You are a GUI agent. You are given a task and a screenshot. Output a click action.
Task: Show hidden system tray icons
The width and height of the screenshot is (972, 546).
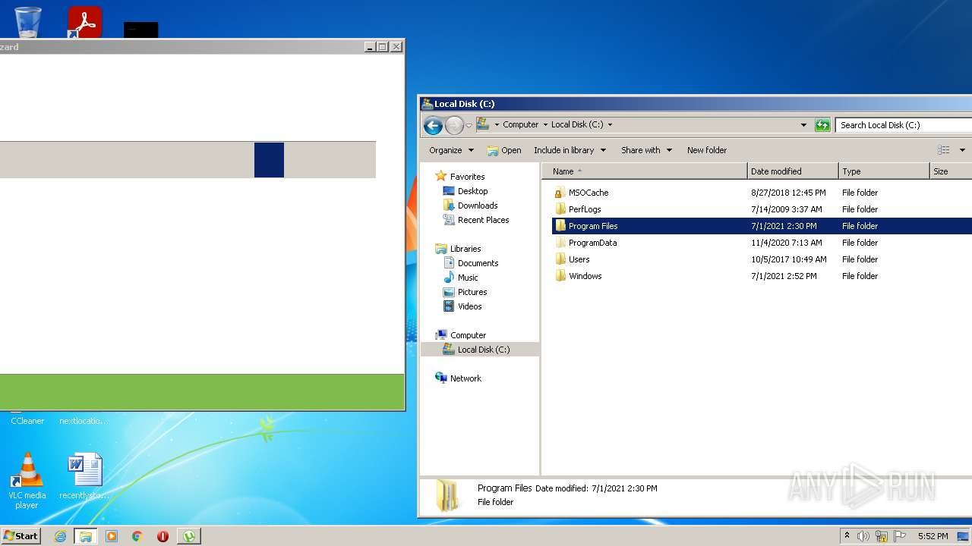(847, 536)
